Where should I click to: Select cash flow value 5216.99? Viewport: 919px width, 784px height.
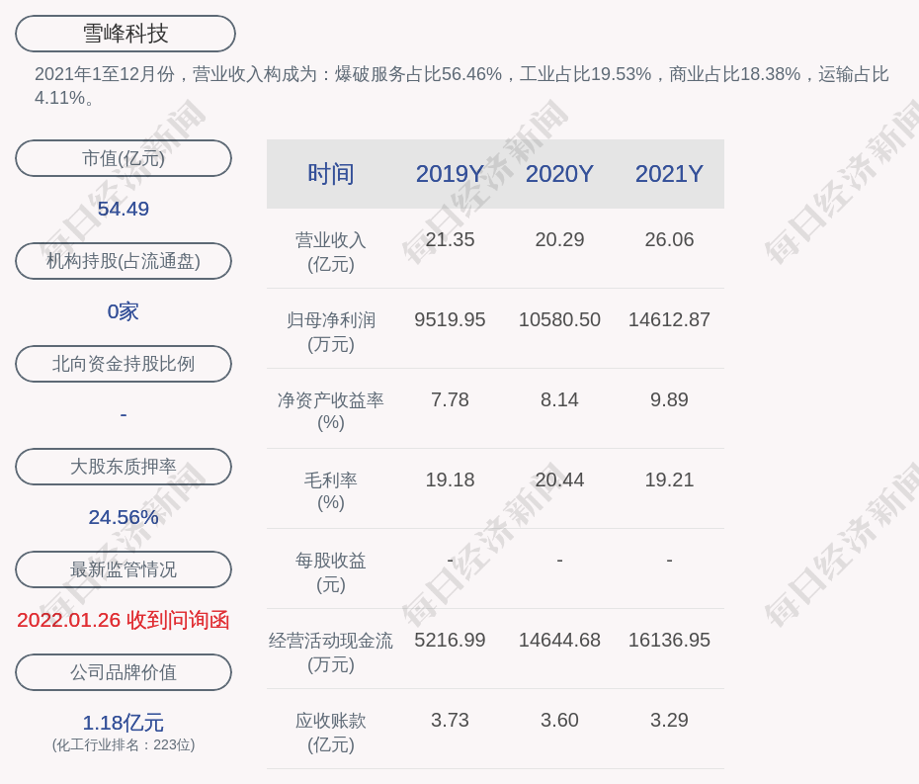(451, 641)
